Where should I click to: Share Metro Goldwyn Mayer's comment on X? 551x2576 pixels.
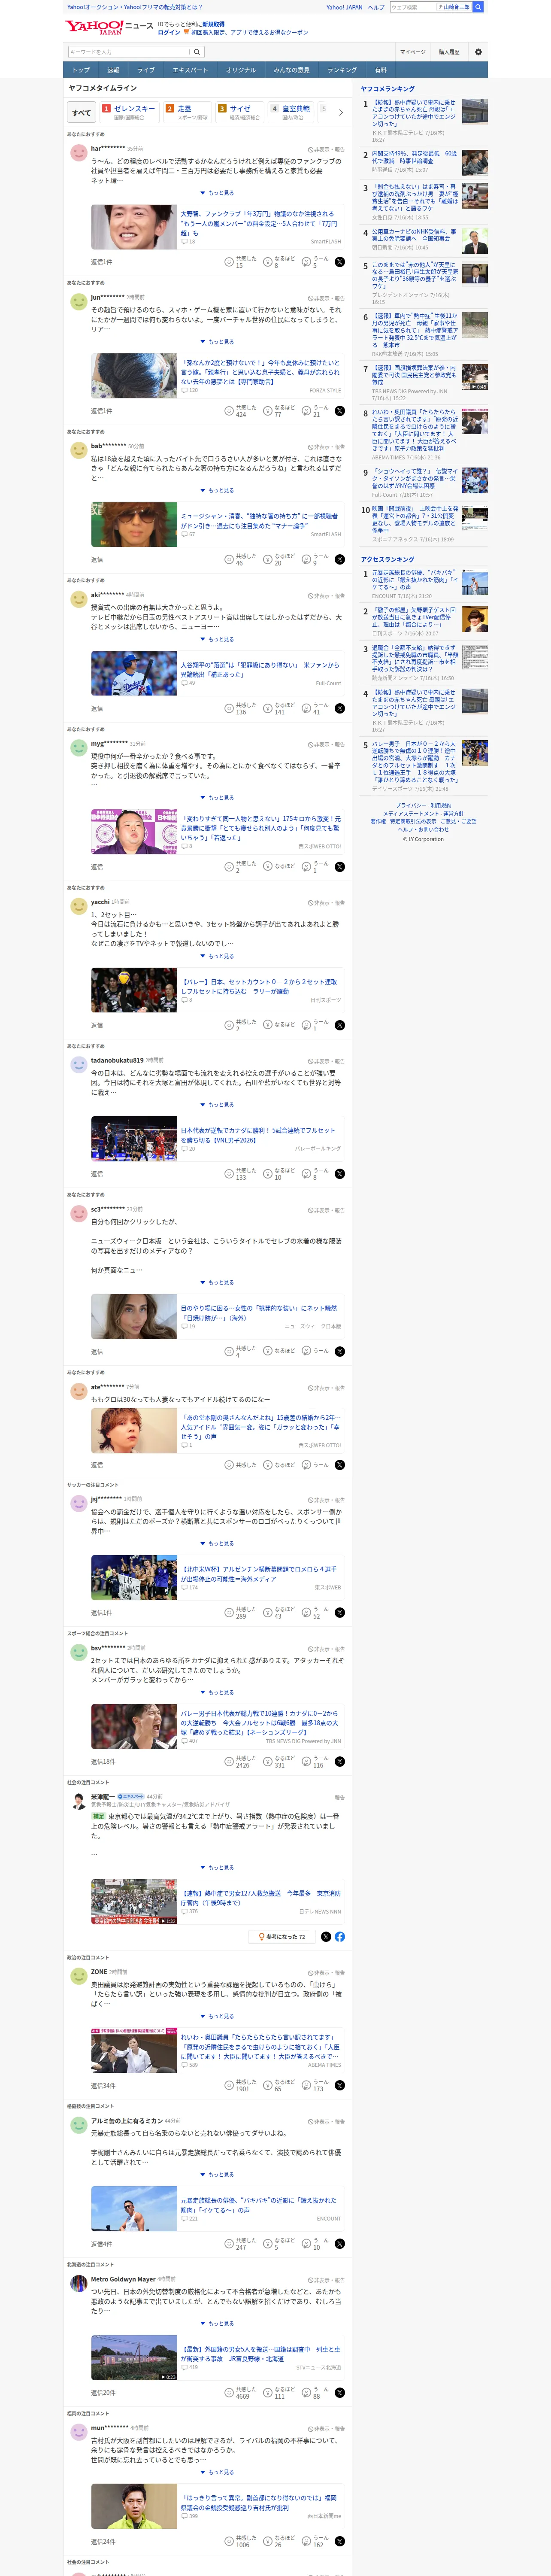point(340,2393)
